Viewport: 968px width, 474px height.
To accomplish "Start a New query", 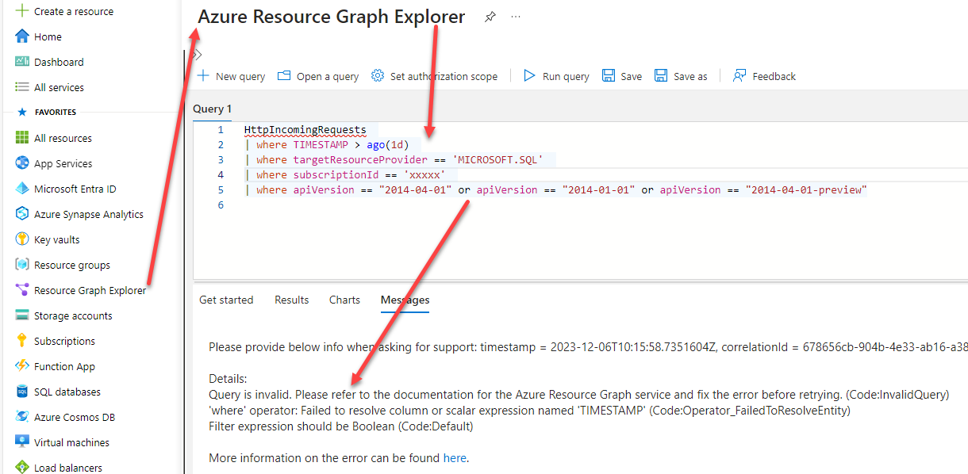I will 231,76.
